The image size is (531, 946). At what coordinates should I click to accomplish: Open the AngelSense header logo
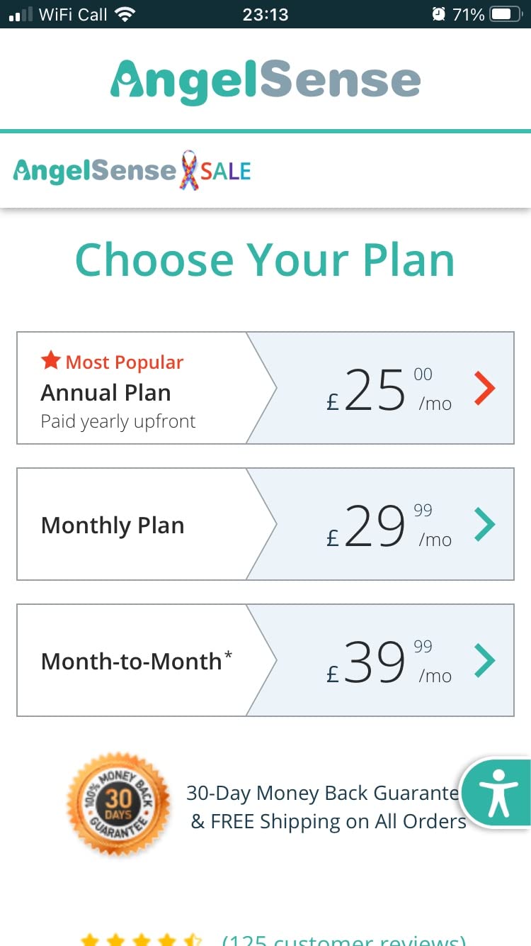265,81
